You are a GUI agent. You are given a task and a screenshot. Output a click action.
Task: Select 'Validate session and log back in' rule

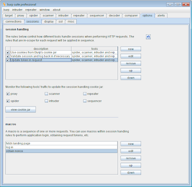click(41, 56)
